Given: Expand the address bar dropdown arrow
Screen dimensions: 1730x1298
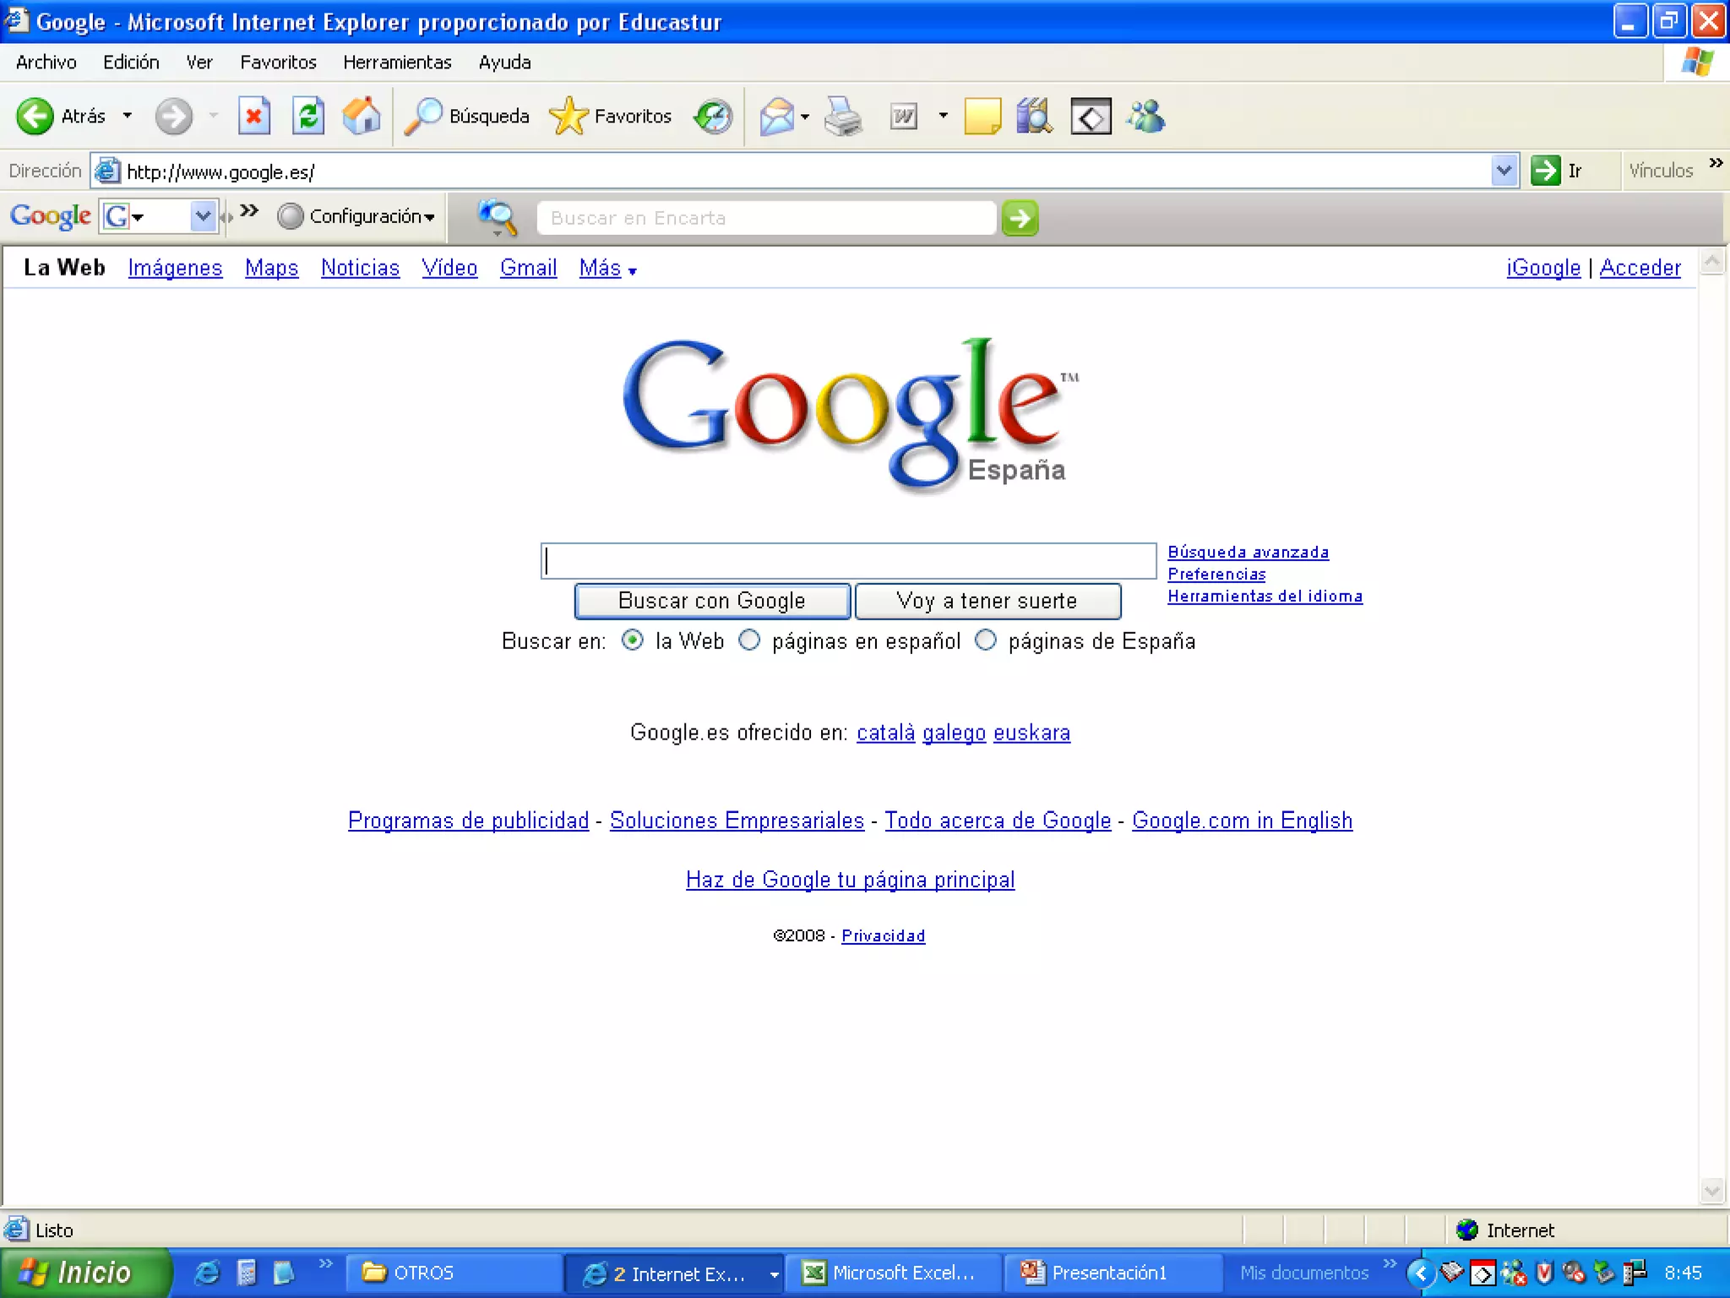Looking at the screenshot, I should pos(1504,171).
